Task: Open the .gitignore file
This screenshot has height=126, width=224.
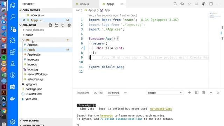Action: 31,84
